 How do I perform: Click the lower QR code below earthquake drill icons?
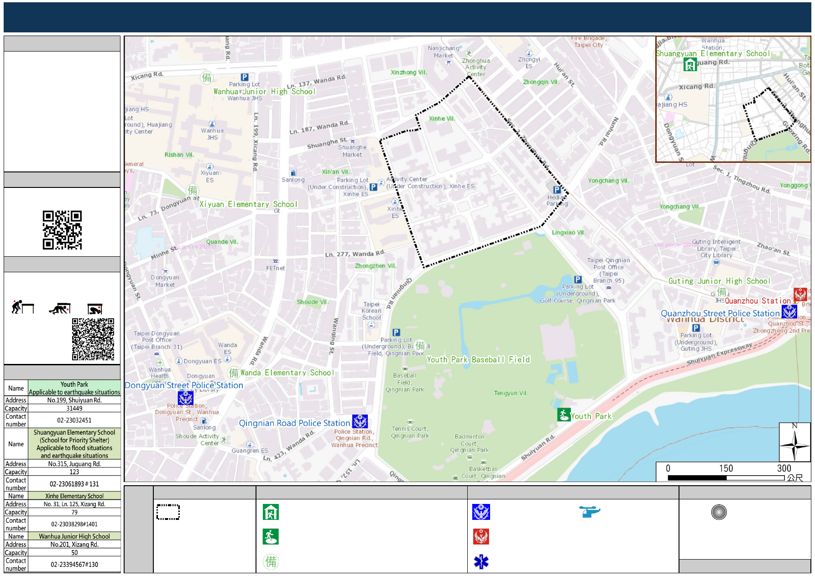tap(93, 339)
